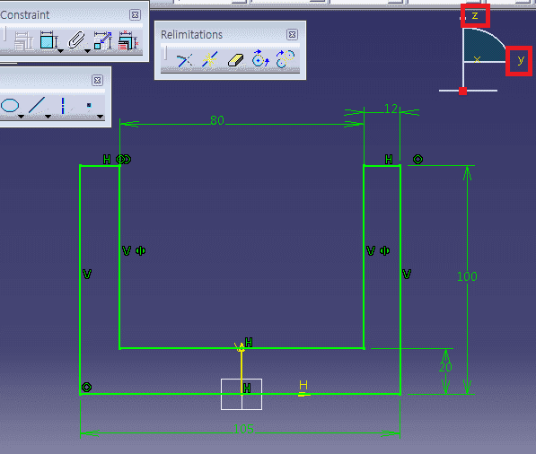Select the Line drawing tool
The height and width of the screenshot is (454, 536).
coord(37,105)
